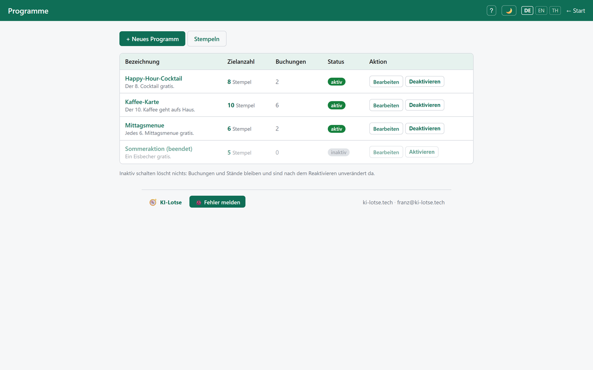This screenshot has width=593, height=370.
Task: Edit Kaffee-Karte via Bearbeiten
Action: tap(386, 105)
